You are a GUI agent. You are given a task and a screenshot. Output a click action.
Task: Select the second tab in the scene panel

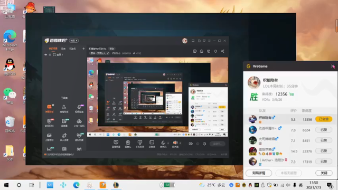click(63, 49)
